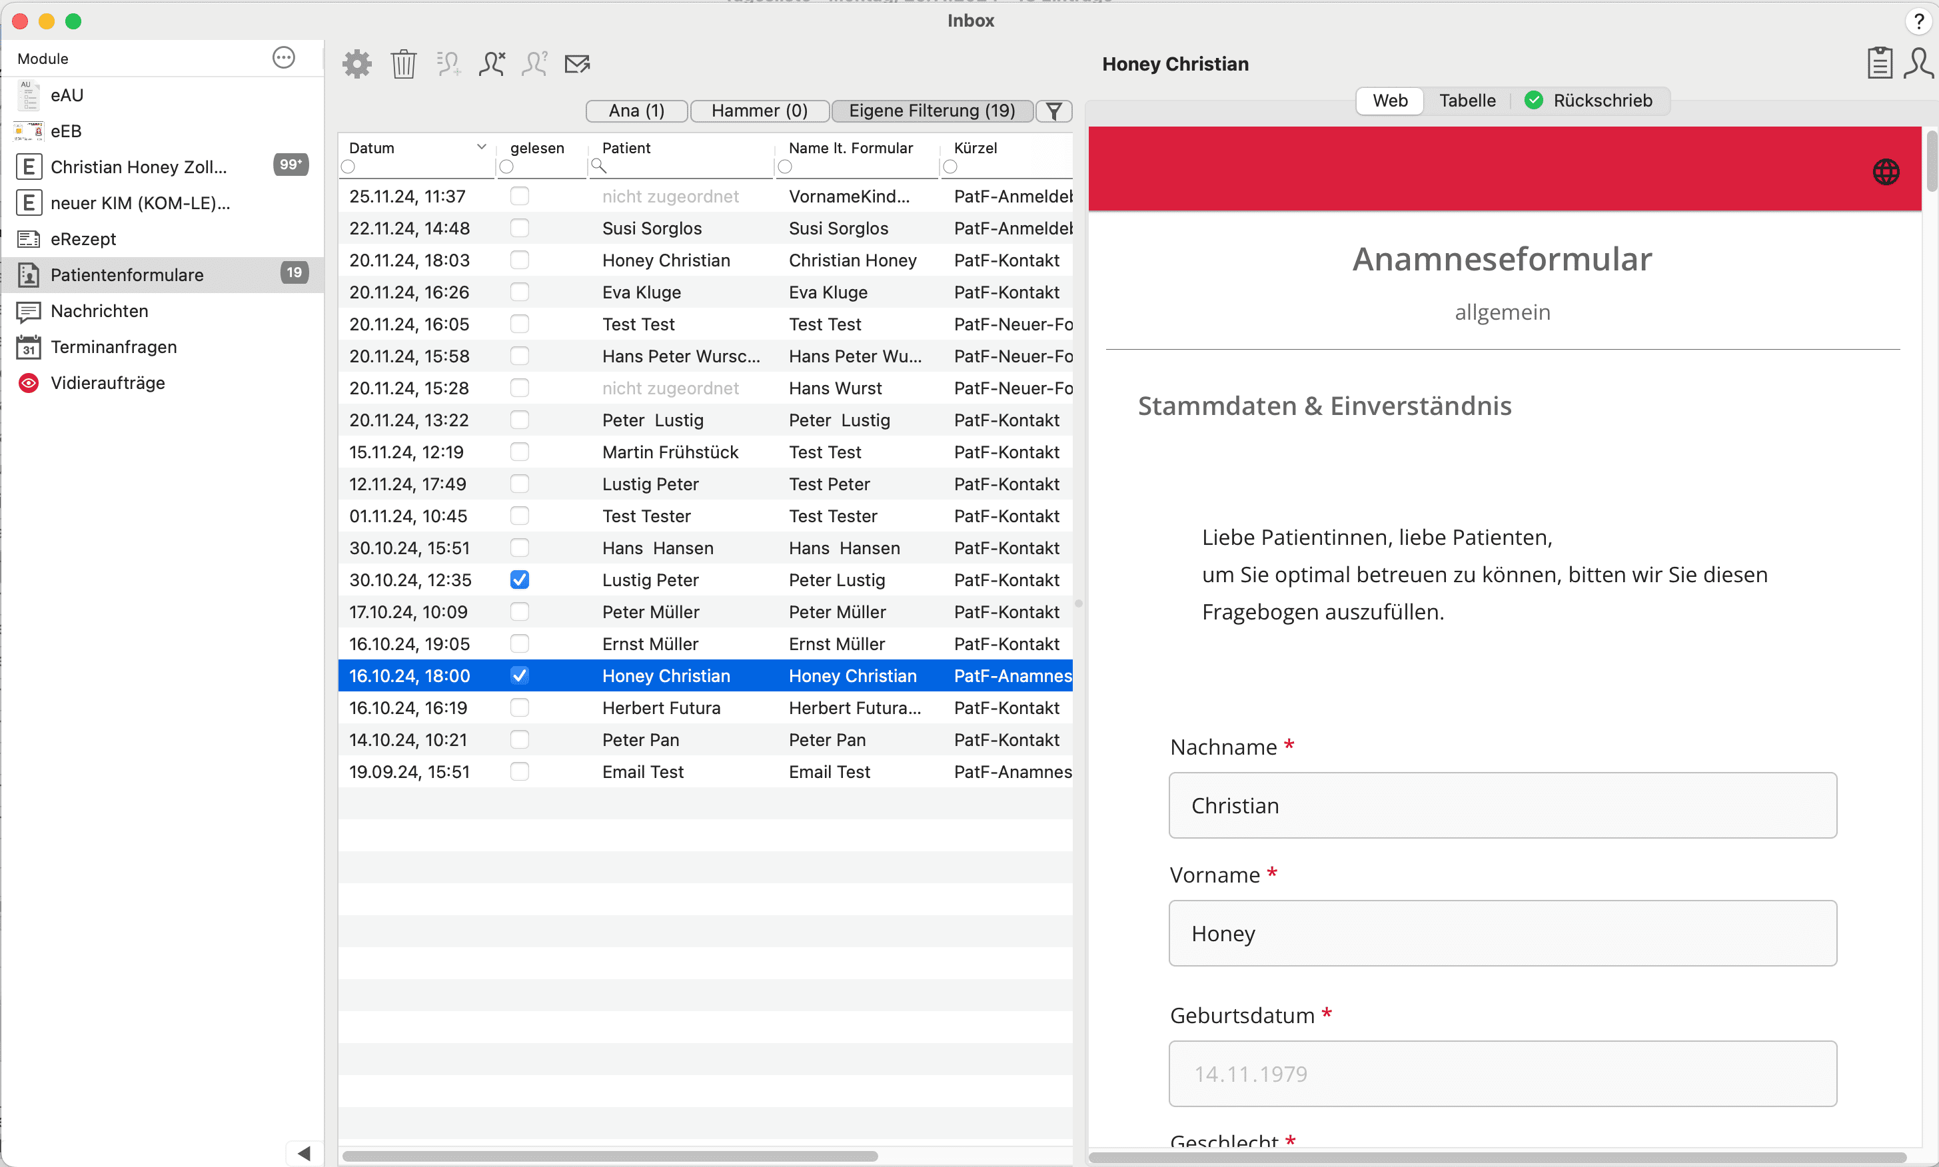This screenshot has height=1167, width=1939.
Task: Sort by the Name lt. Formular column header
Action: (x=850, y=148)
